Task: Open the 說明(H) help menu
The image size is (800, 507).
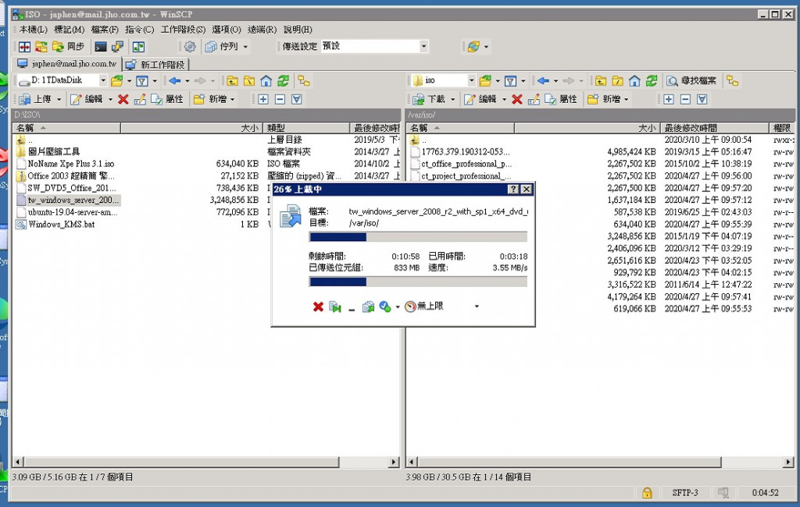Action: tap(298, 30)
